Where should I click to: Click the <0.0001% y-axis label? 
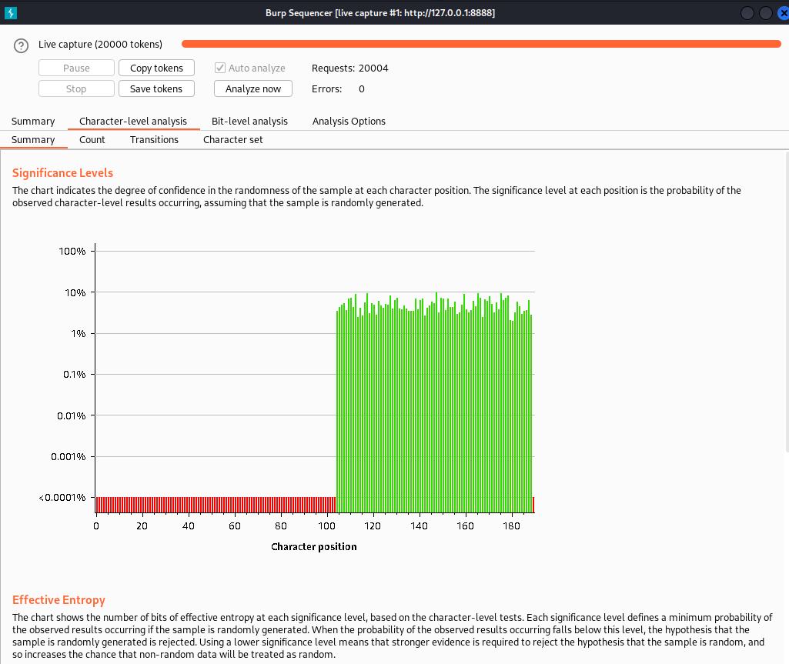(x=62, y=498)
